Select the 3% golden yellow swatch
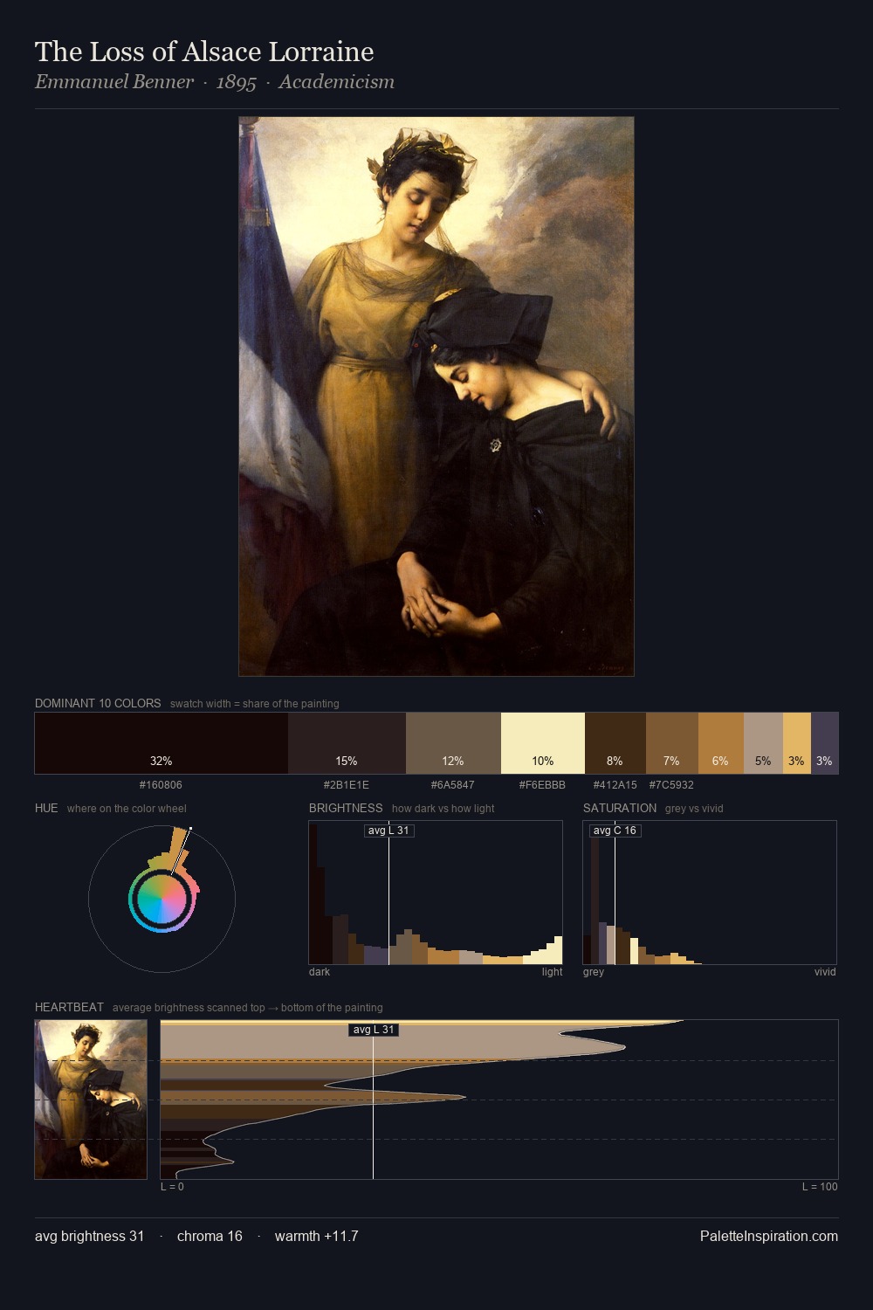 [797, 743]
